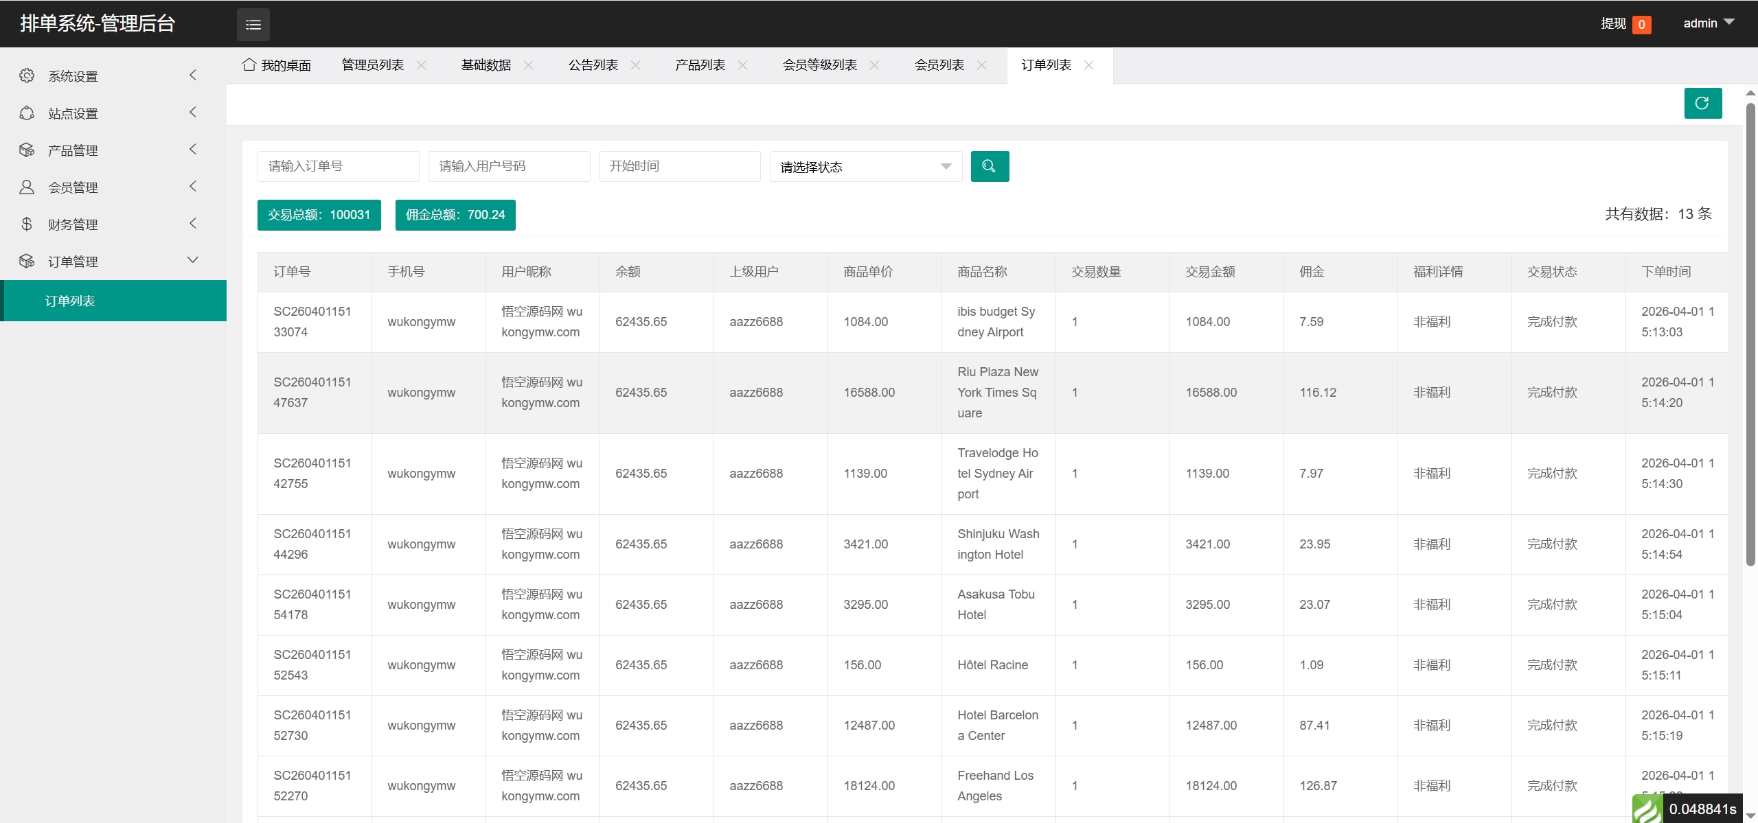Close the 管理员列表 tab
1758x823 pixels.
point(422,65)
